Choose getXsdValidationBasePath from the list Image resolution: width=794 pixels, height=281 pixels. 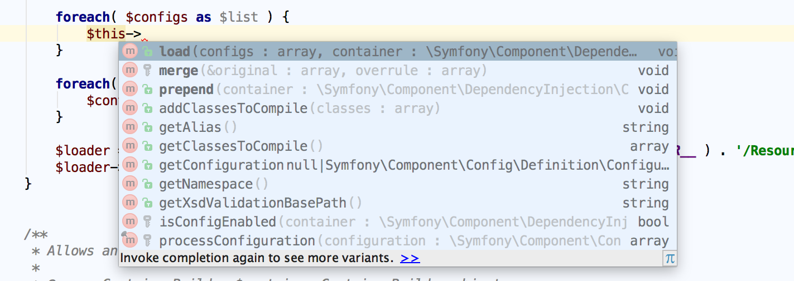[253, 203]
